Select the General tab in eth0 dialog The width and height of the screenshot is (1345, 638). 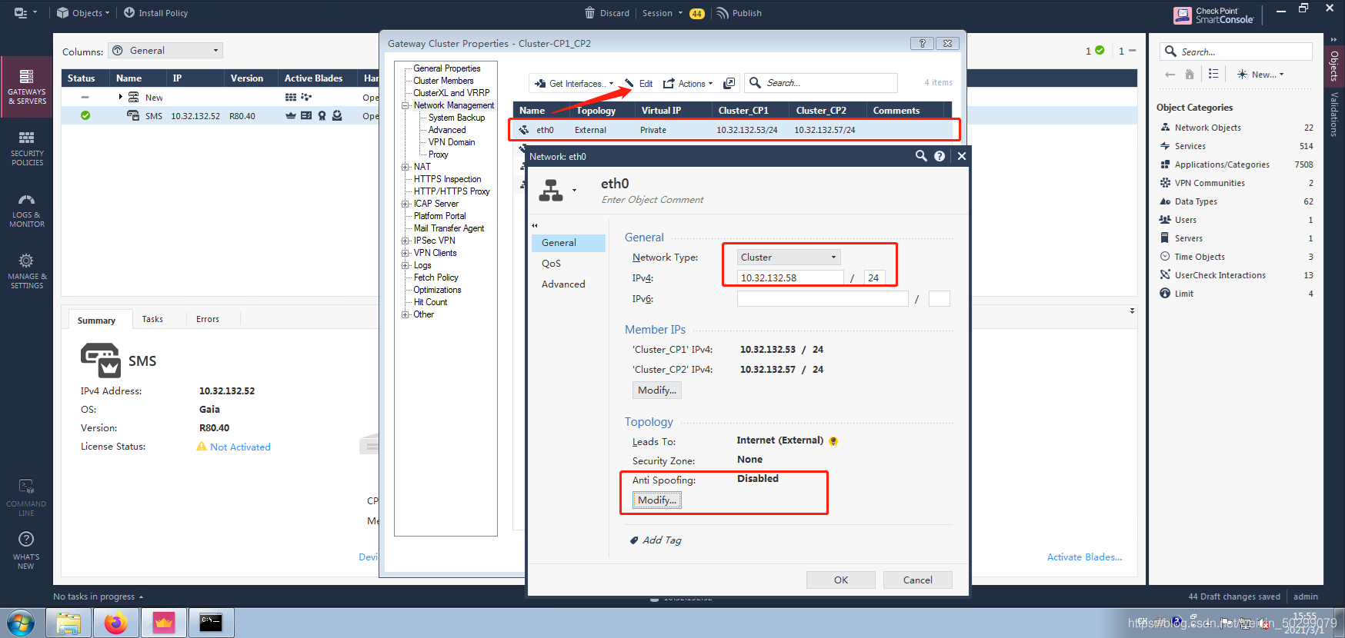point(568,243)
